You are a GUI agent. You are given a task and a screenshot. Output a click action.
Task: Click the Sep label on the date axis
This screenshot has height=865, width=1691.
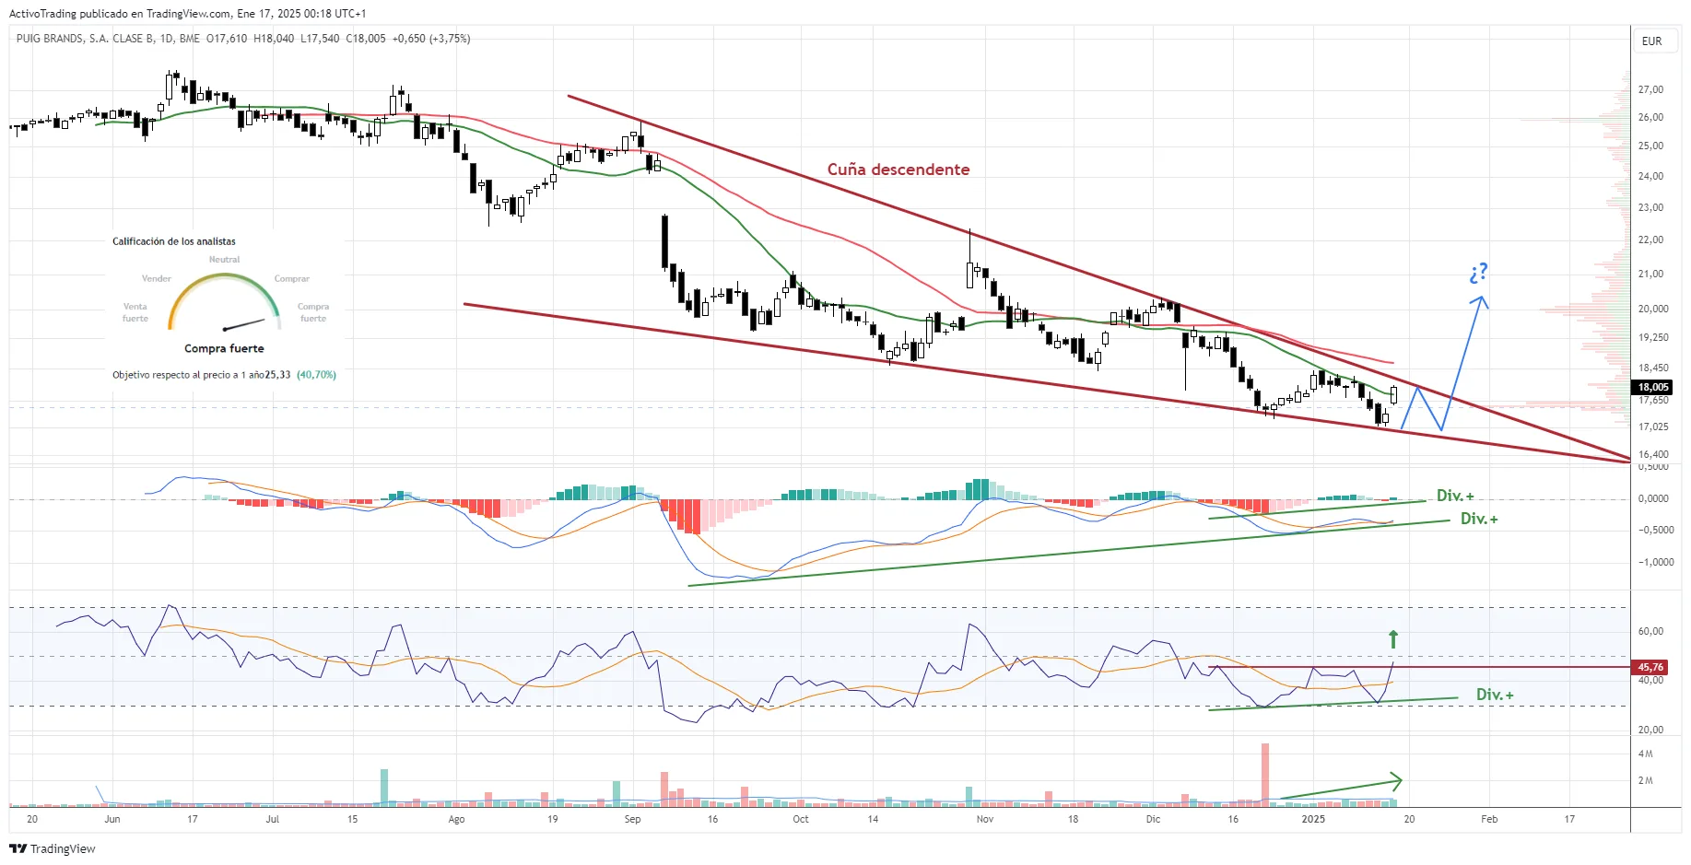coord(632,819)
